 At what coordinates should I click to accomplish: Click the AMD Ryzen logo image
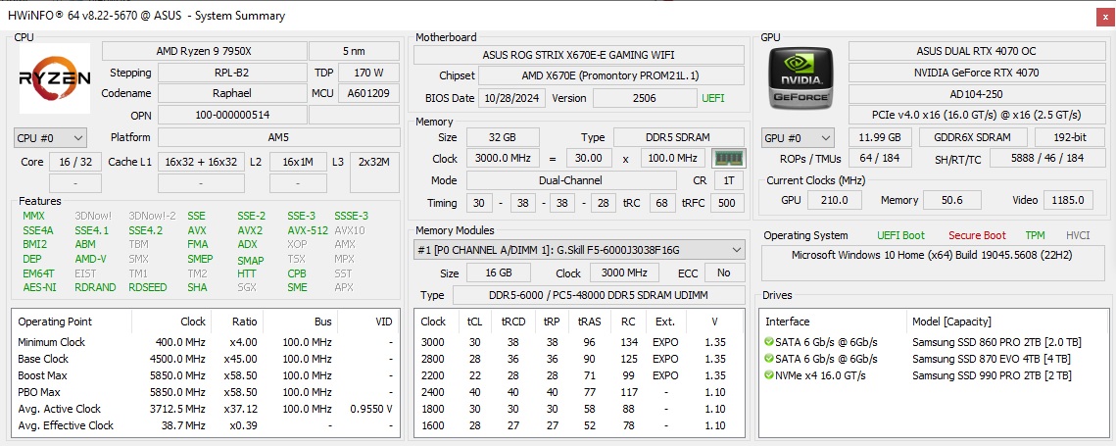pyautogui.click(x=55, y=78)
